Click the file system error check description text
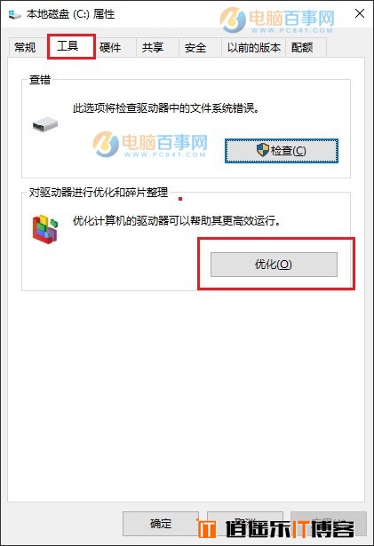The width and height of the screenshot is (374, 546). (x=166, y=108)
